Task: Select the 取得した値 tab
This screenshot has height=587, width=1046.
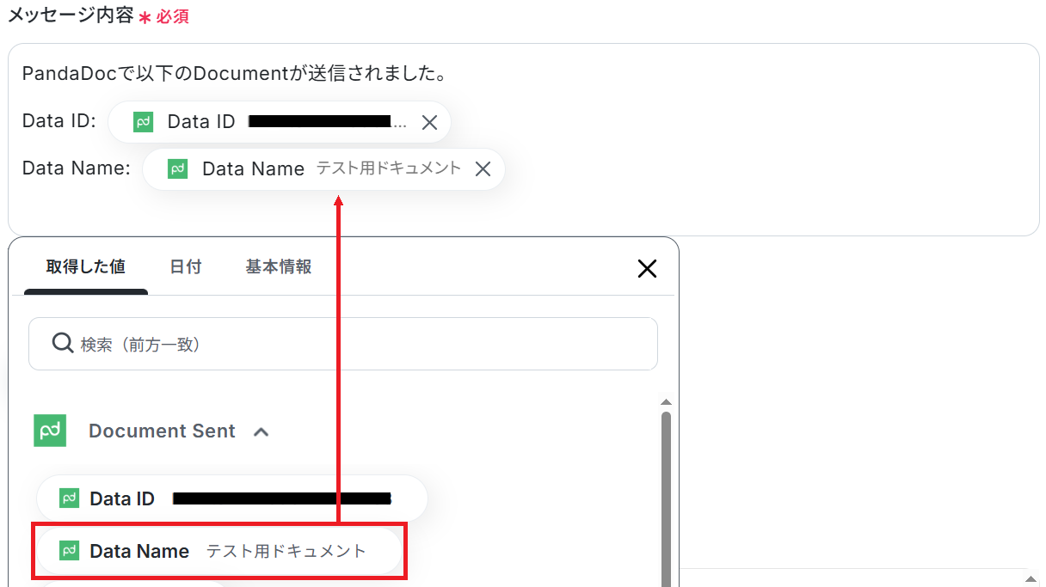Action: [86, 267]
